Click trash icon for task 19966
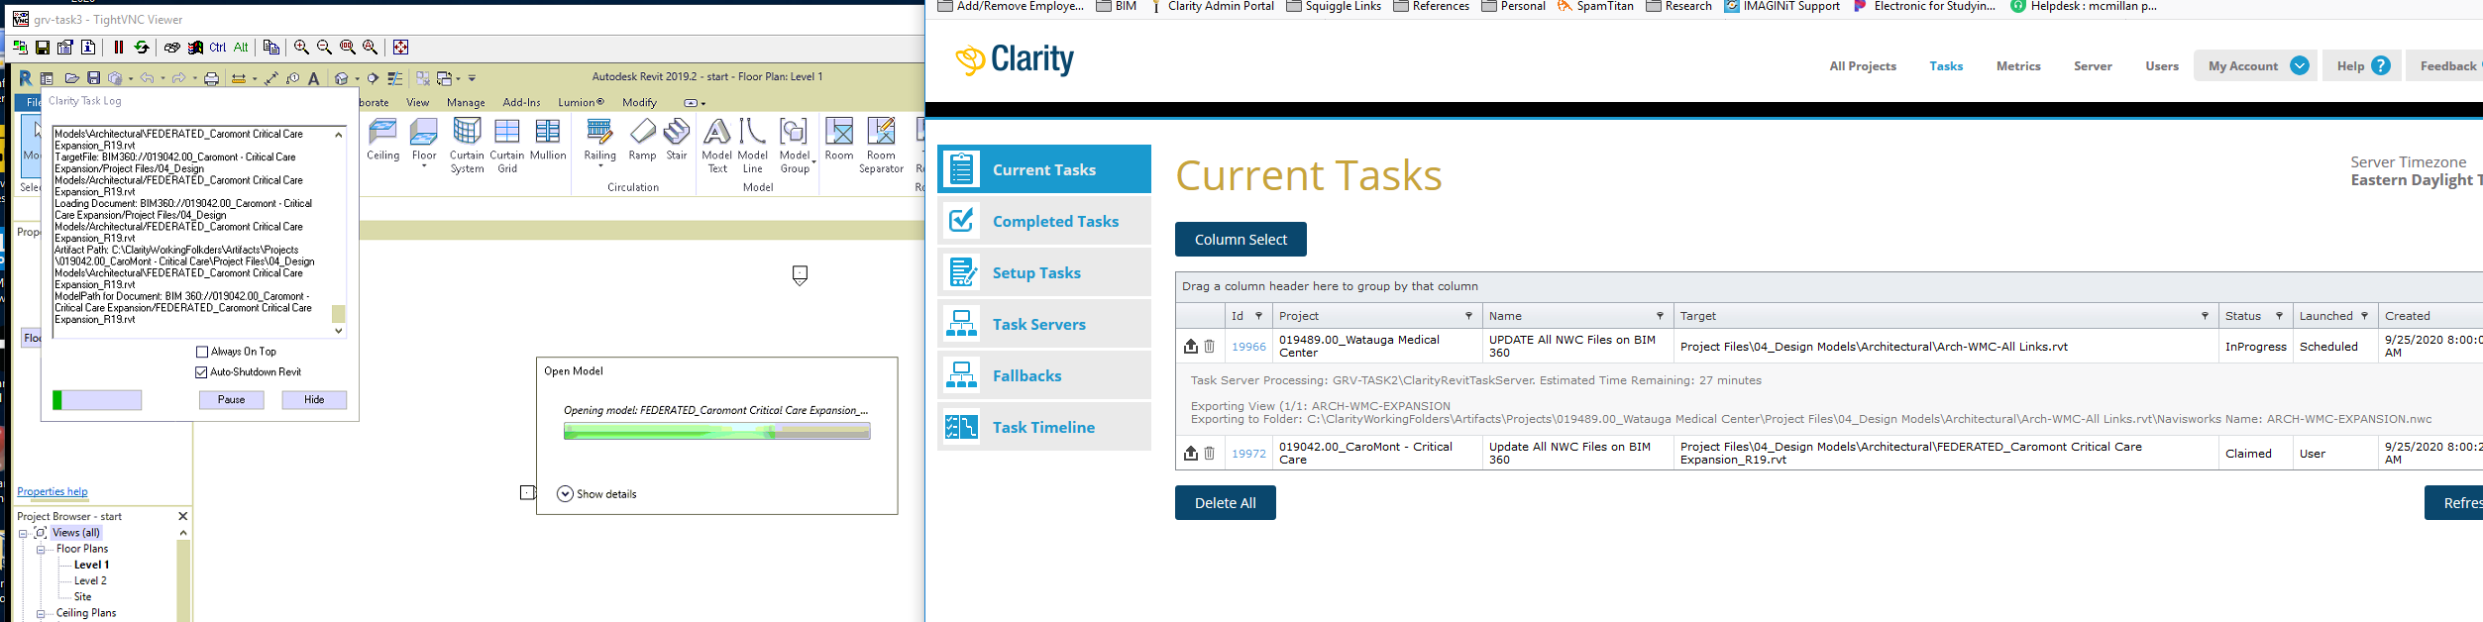This screenshot has width=2483, height=622. pyautogui.click(x=1209, y=347)
